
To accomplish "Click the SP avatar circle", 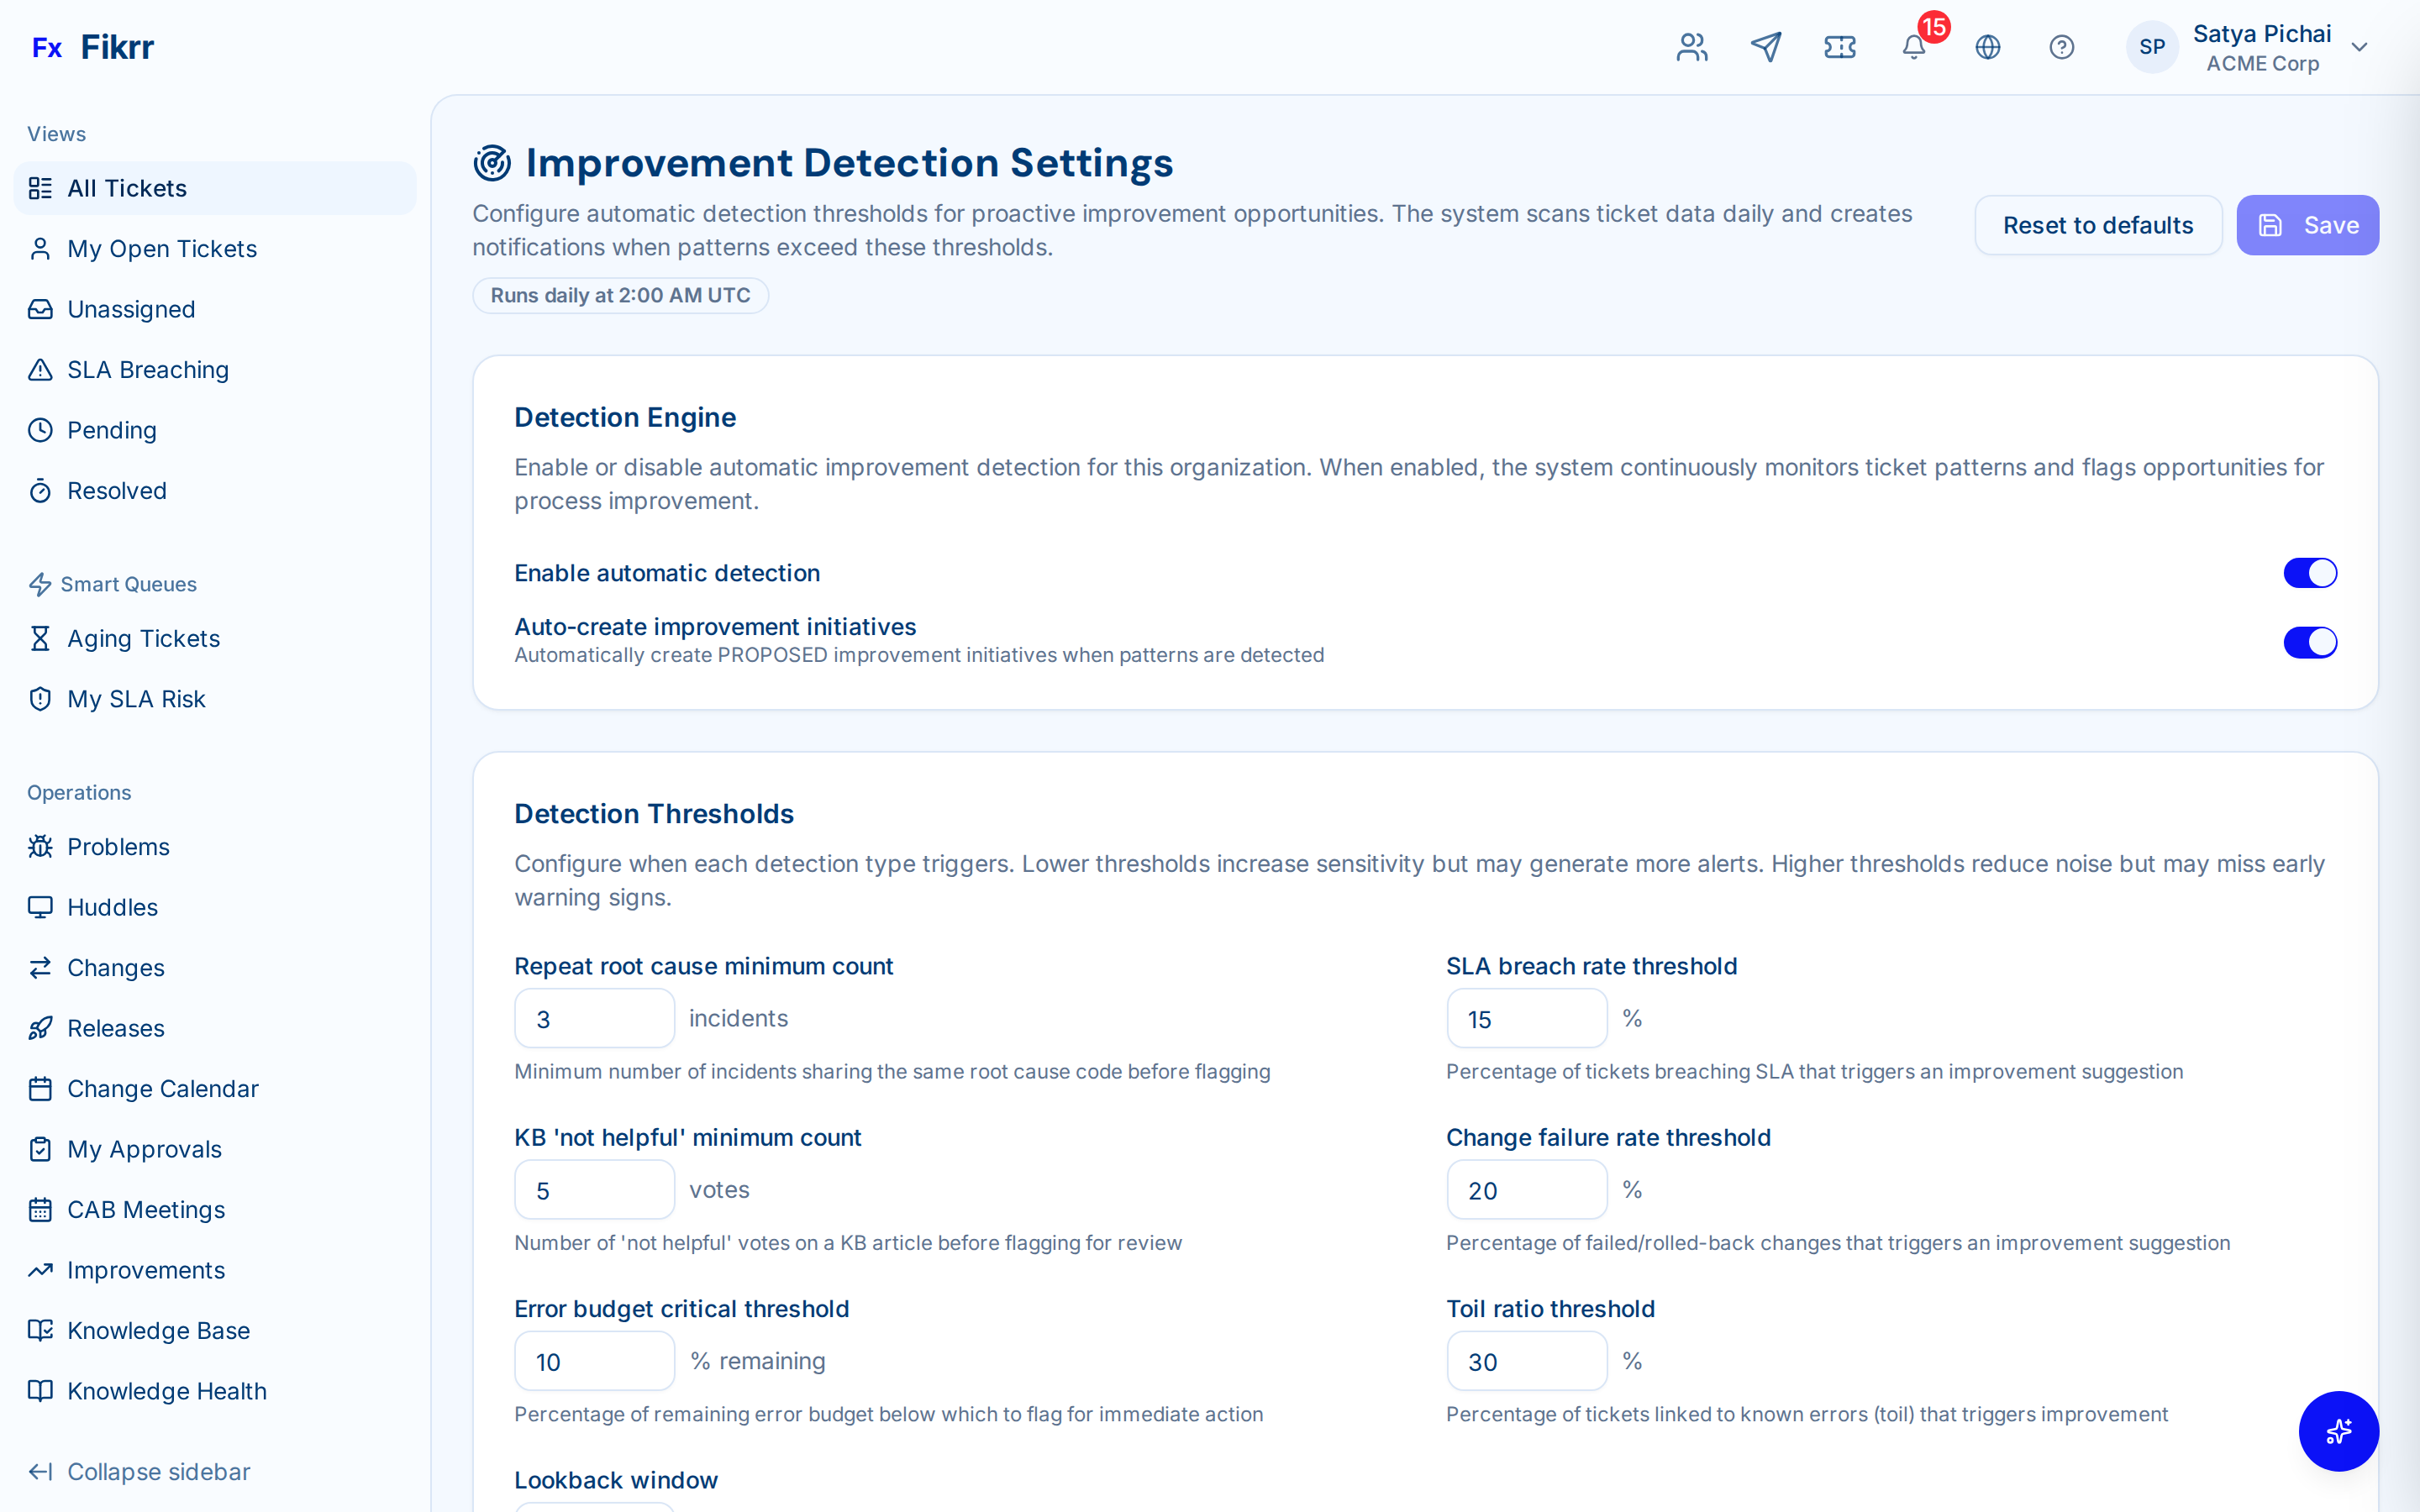I will coord(2153,47).
